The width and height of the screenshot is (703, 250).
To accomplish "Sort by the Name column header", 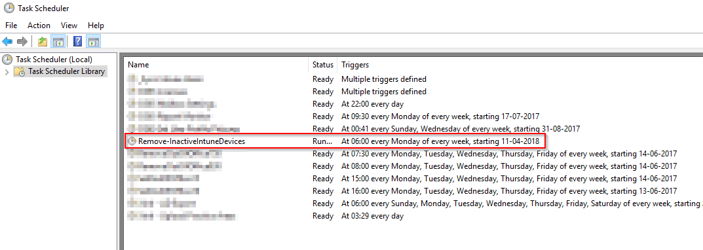I will click(x=138, y=65).
